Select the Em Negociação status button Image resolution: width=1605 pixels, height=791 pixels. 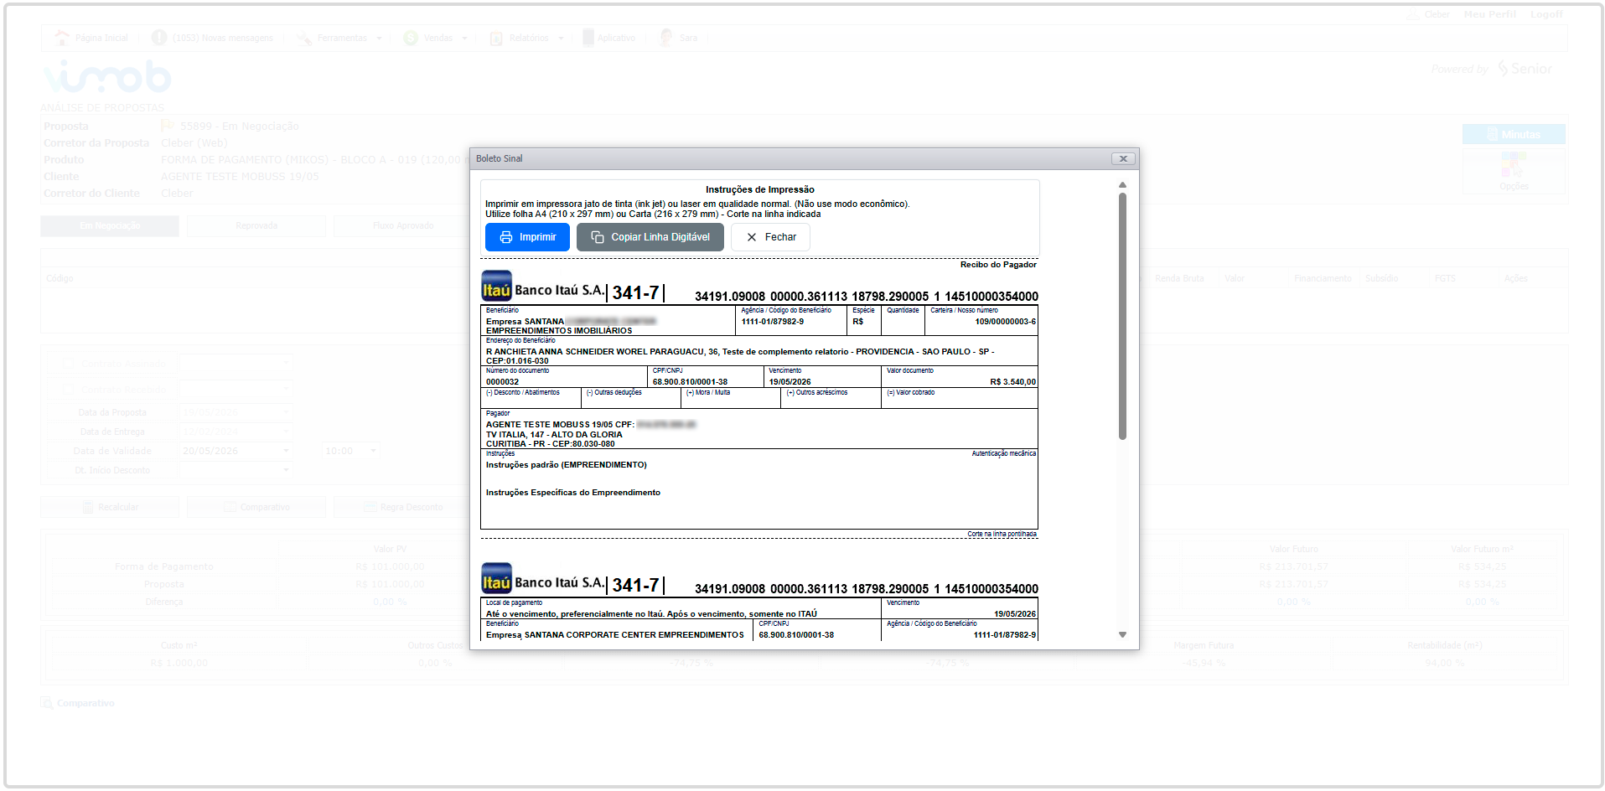point(110,226)
